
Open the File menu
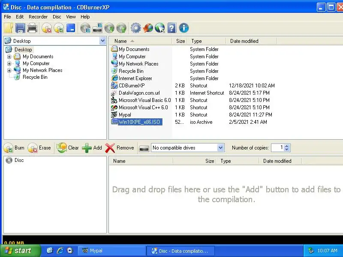click(x=7, y=17)
